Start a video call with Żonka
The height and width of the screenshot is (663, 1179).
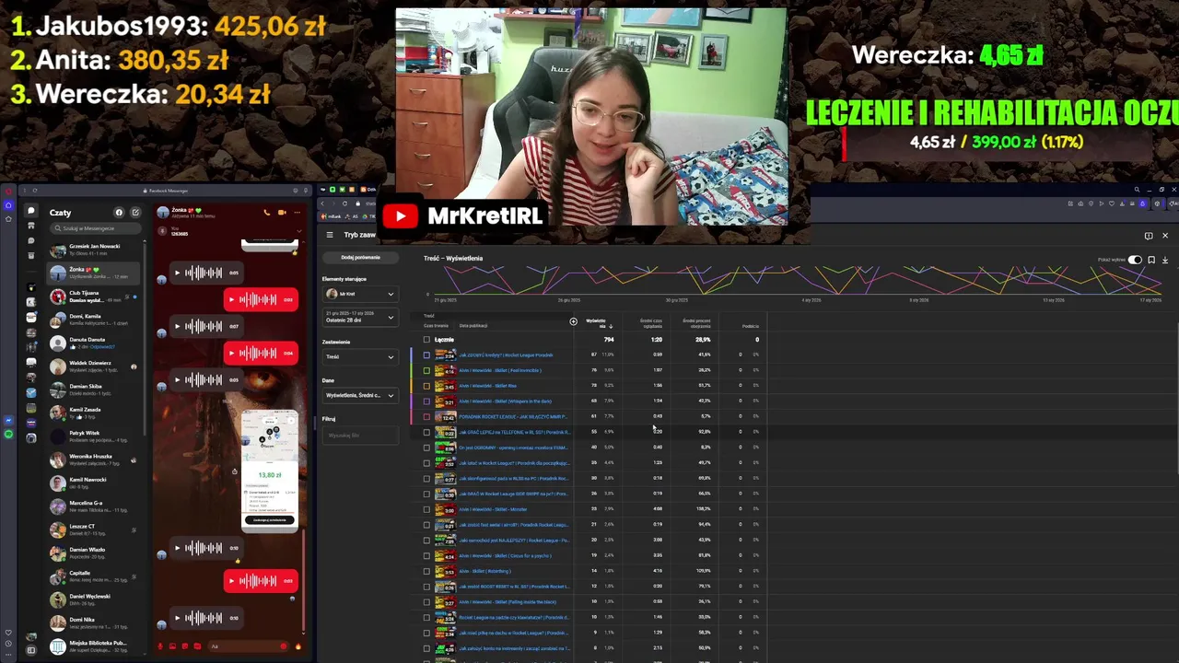click(282, 212)
